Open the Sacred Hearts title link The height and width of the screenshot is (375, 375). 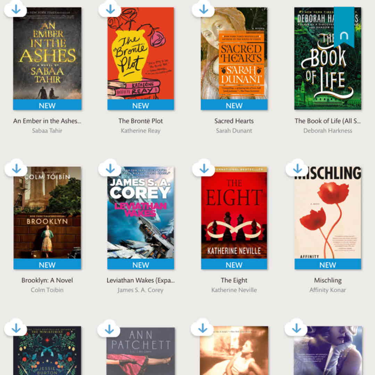(234, 121)
